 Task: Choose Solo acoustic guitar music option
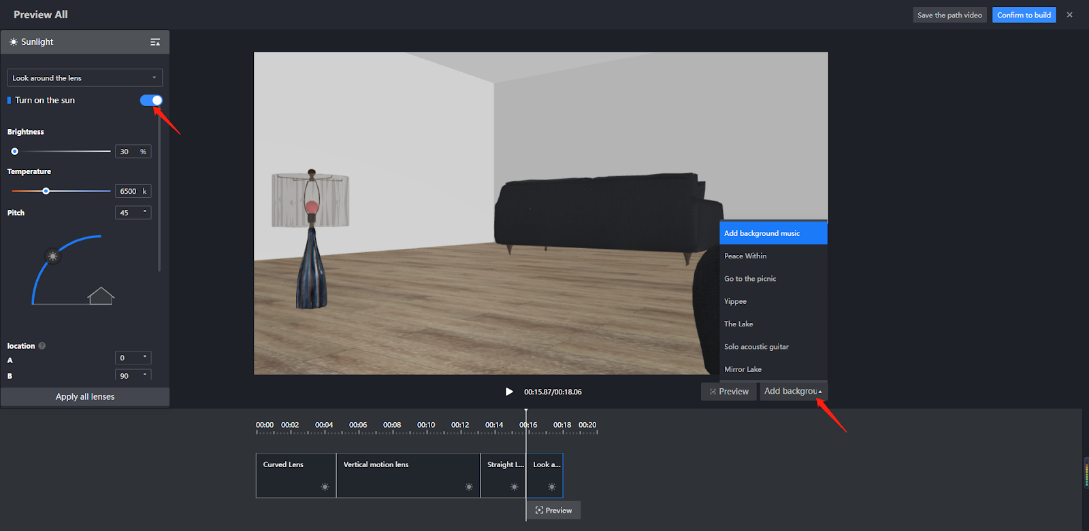click(x=756, y=347)
